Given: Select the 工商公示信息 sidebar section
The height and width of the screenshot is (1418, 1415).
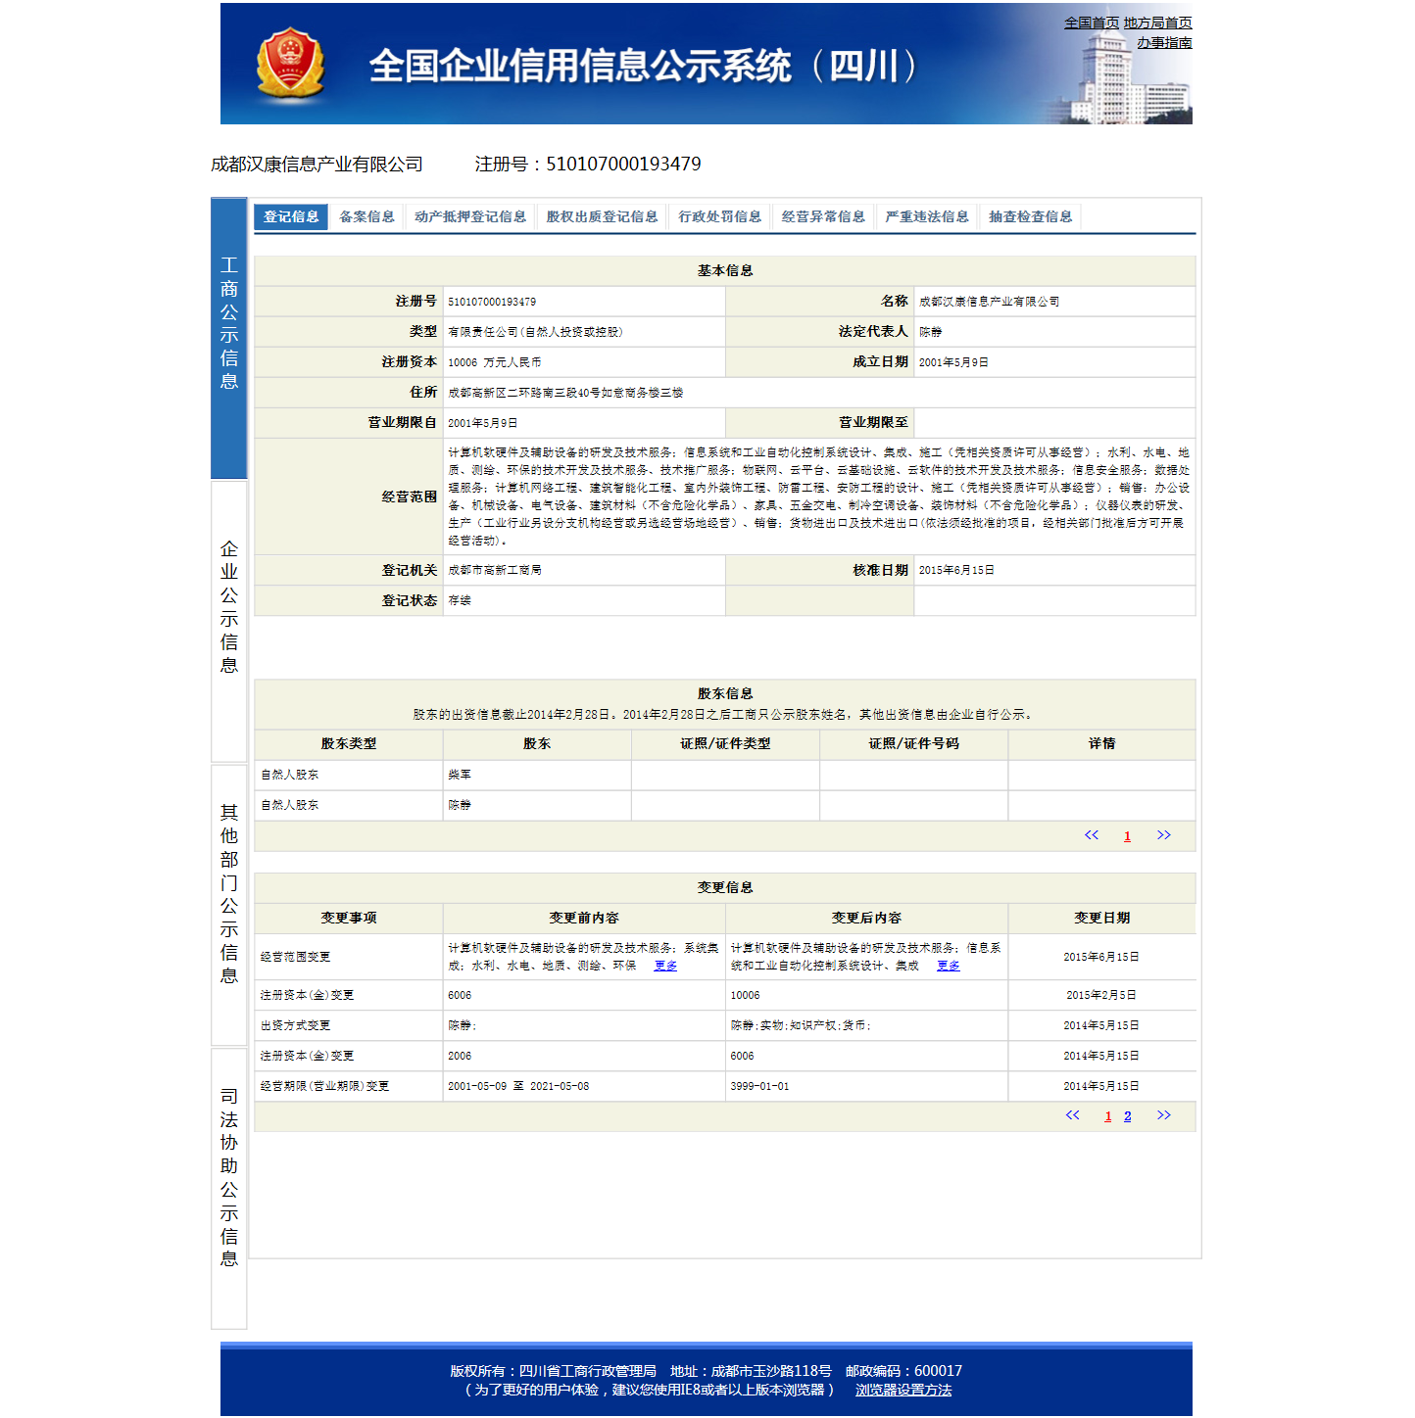Looking at the screenshot, I should click(x=228, y=338).
